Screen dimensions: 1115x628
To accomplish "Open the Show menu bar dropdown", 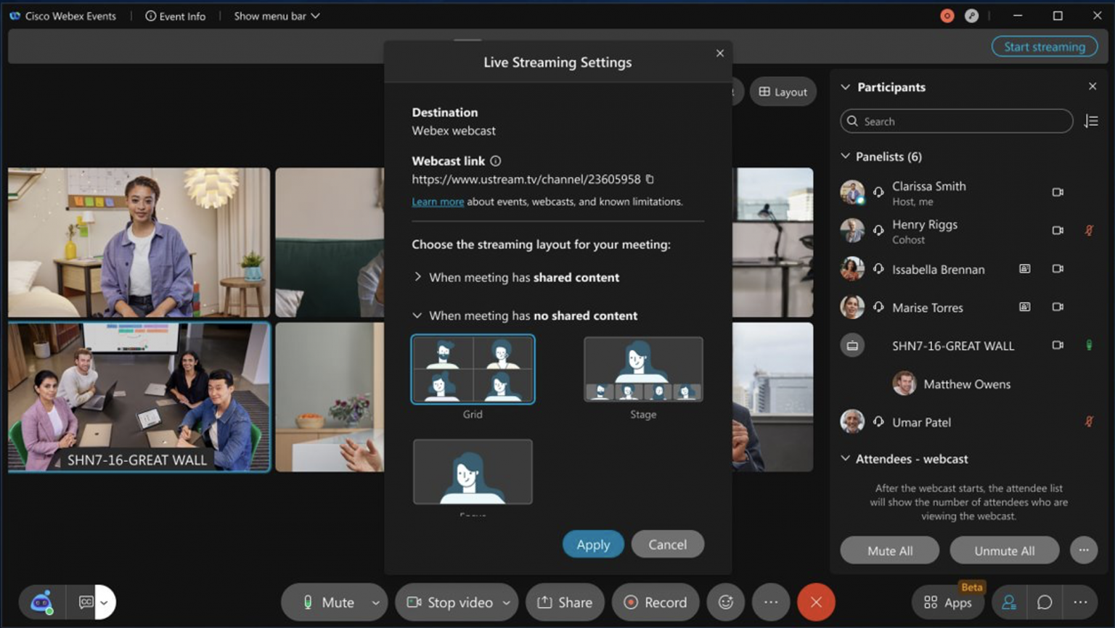I will coord(276,15).
